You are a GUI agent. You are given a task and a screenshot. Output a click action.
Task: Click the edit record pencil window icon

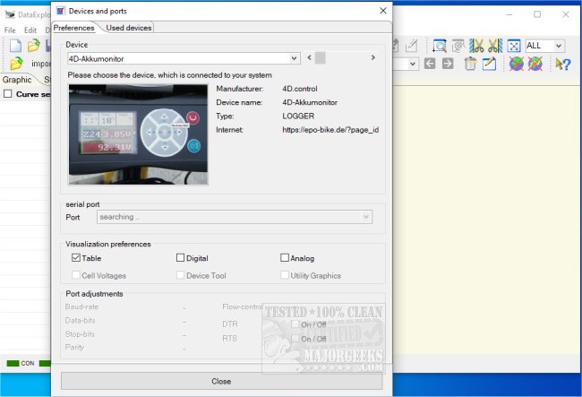tap(489, 64)
